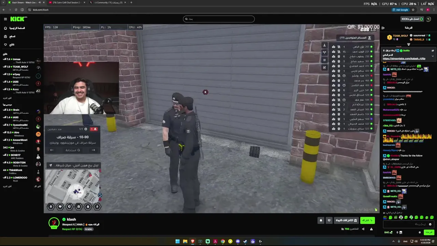Open the browser profile avatar
The image size is (437, 246).
click(428, 10)
